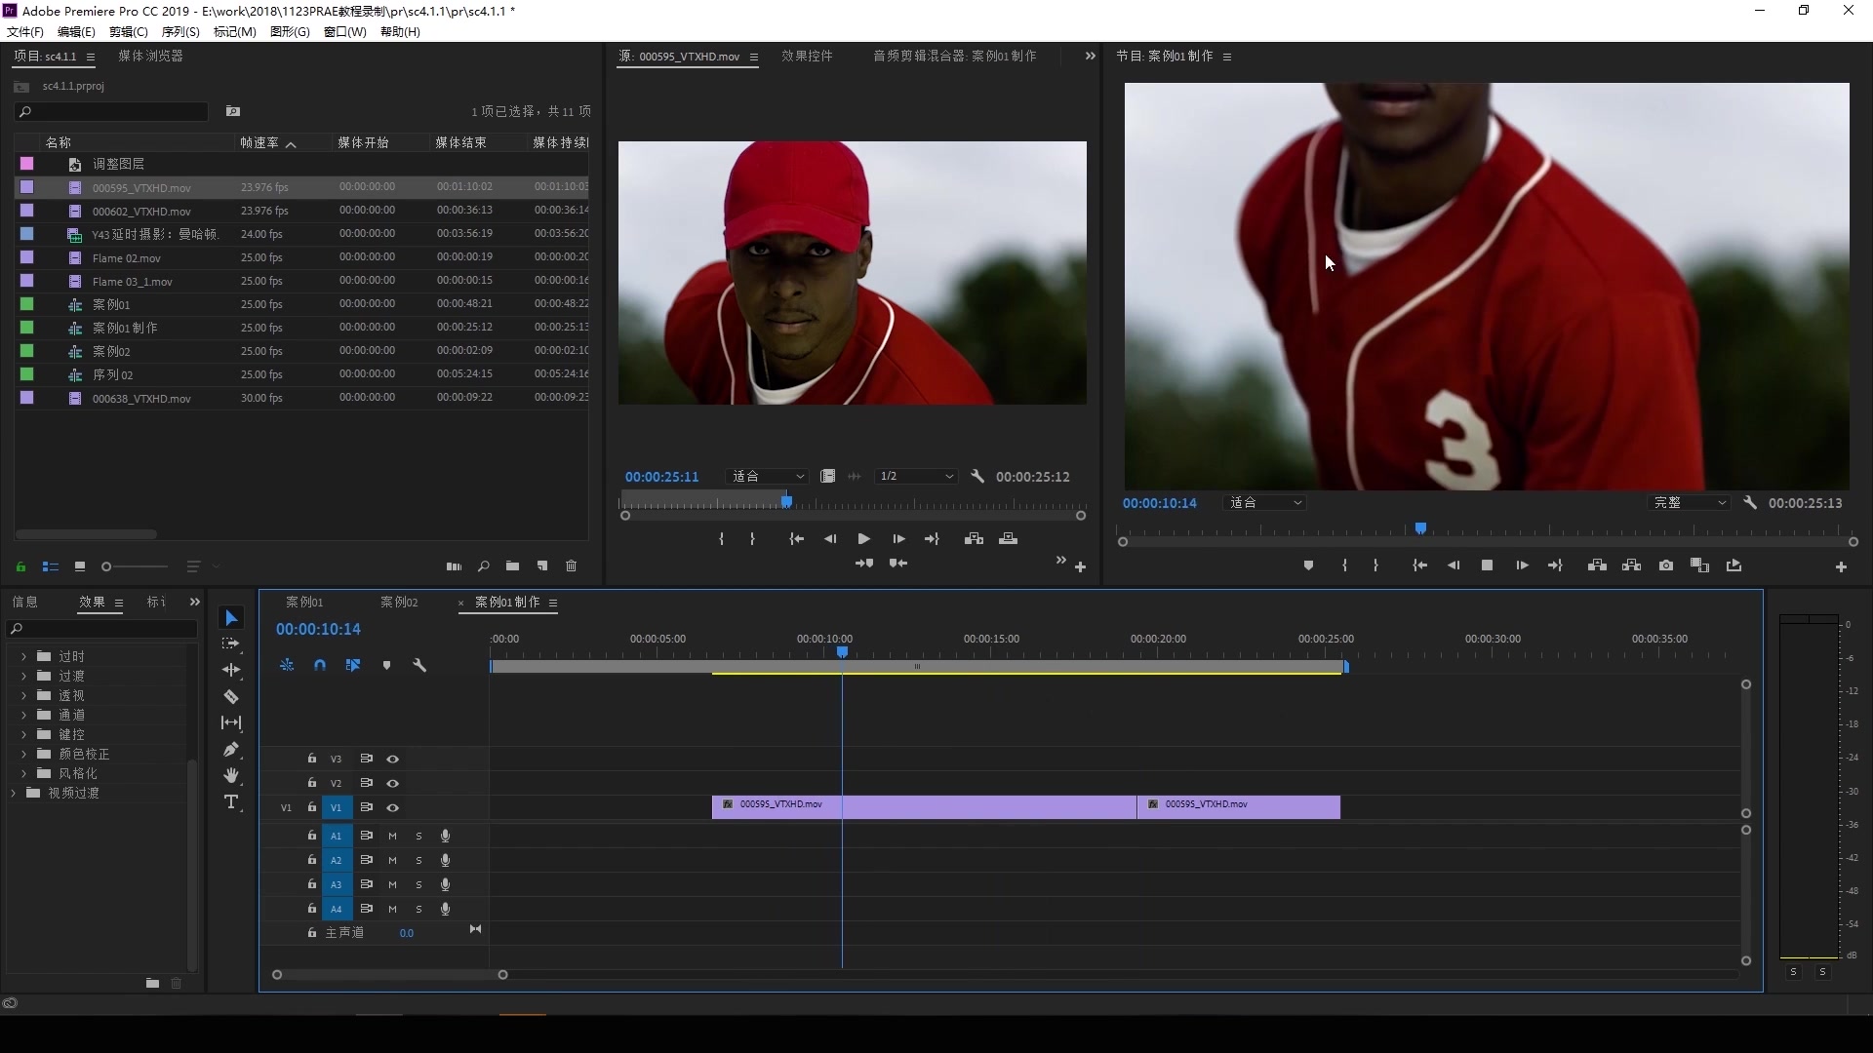Viewport: 1873px width, 1053px height.
Task: Select the Hand tool
Action: pos(231,776)
